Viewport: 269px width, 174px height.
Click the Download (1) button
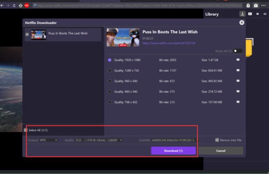173,151
